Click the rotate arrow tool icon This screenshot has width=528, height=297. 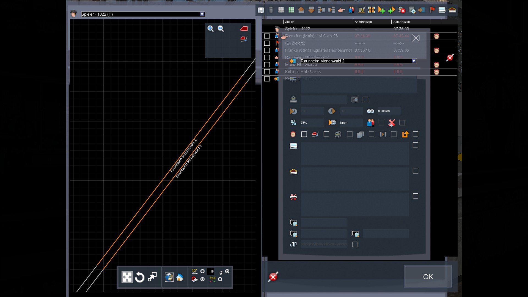pos(140,277)
